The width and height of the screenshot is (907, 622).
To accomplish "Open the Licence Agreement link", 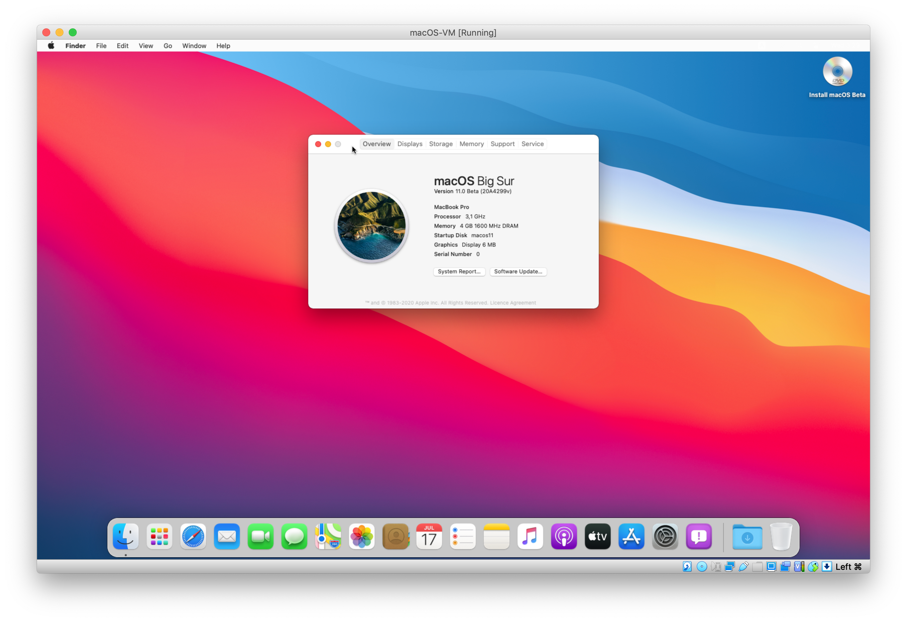I will point(513,303).
